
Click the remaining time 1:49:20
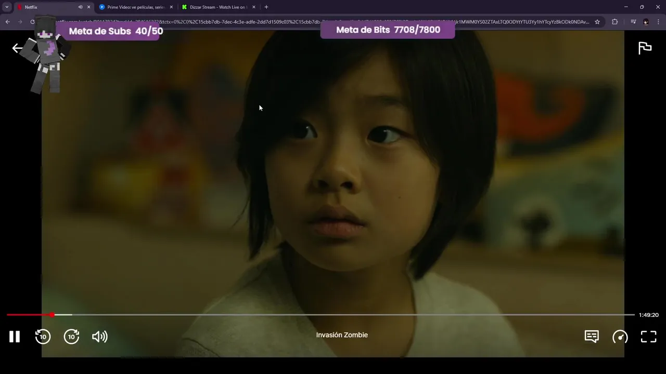click(x=649, y=315)
